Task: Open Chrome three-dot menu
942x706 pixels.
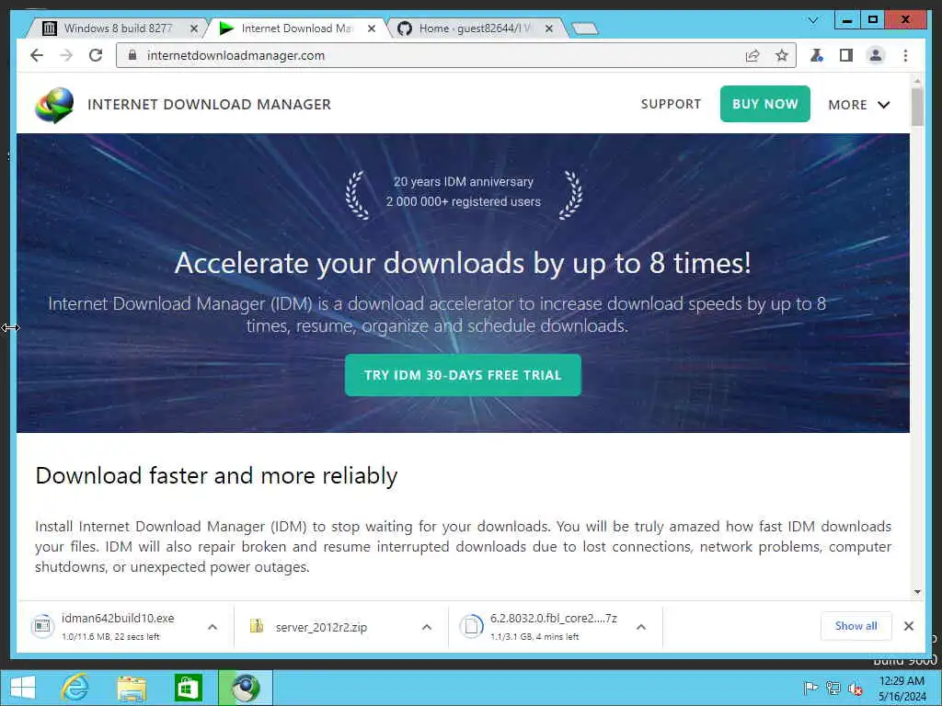Action: pos(905,55)
